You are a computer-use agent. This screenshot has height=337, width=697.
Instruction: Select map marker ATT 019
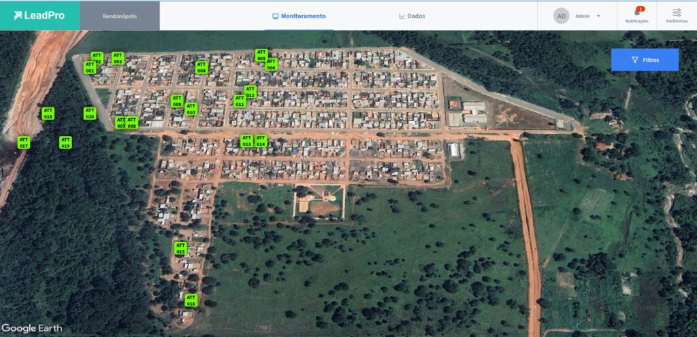(x=65, y=142)
